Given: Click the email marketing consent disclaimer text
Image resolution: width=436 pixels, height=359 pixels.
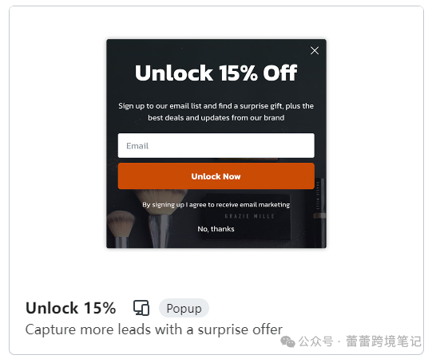Looking at the screenshot, I should click(x=216, y=205).
